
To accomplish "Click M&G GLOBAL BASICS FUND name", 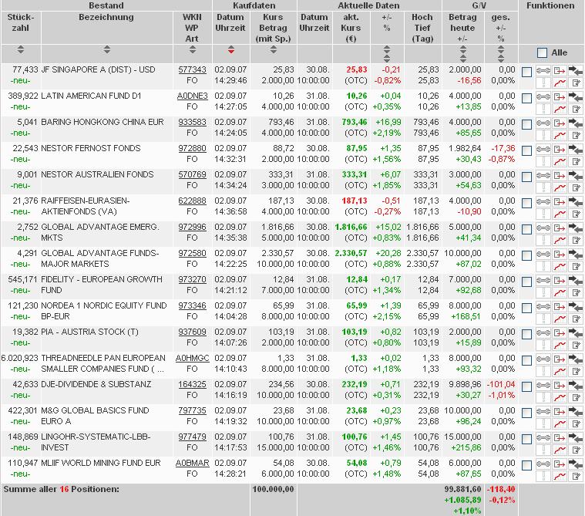I will click(x=95, y=416).
